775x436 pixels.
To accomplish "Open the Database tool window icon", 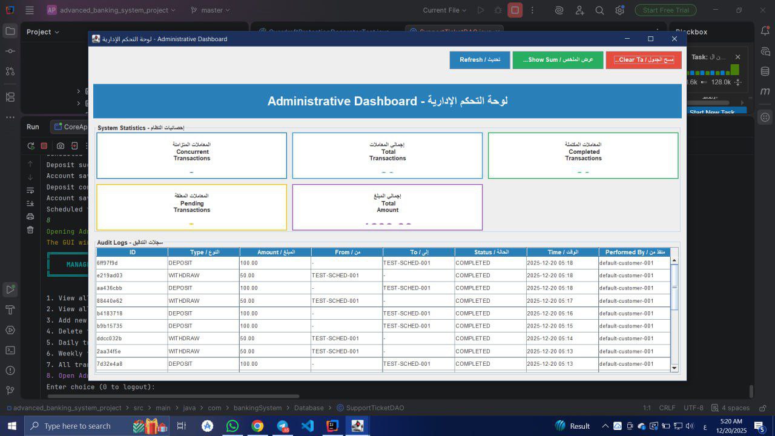I will [765, 71].
